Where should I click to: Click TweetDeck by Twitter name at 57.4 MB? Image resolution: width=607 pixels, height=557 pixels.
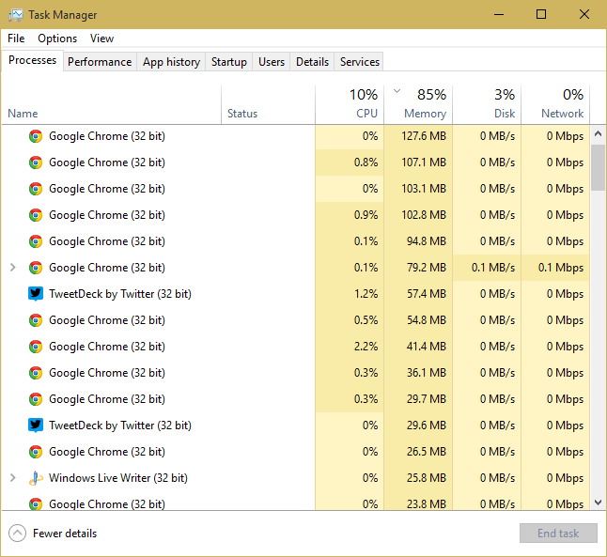pyautogui.click(x=120, y=294)
